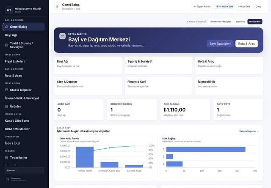The width and height of the screenshot is (271, 188).
Task: Click the Aktif Bayi stat card
Action: 79,109
